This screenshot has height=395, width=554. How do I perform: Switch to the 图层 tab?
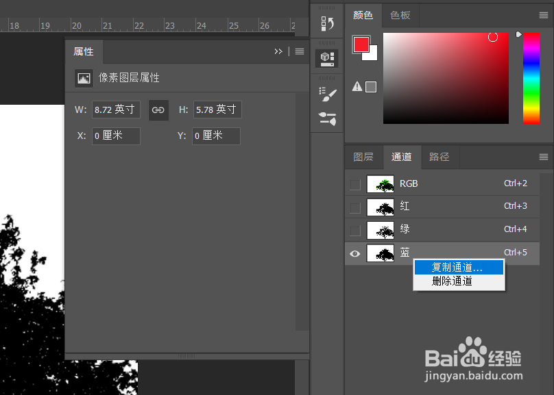tap(363, 157)
